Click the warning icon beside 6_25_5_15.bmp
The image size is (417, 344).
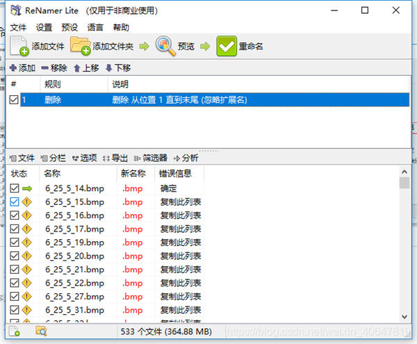click(x=26, y=202)
